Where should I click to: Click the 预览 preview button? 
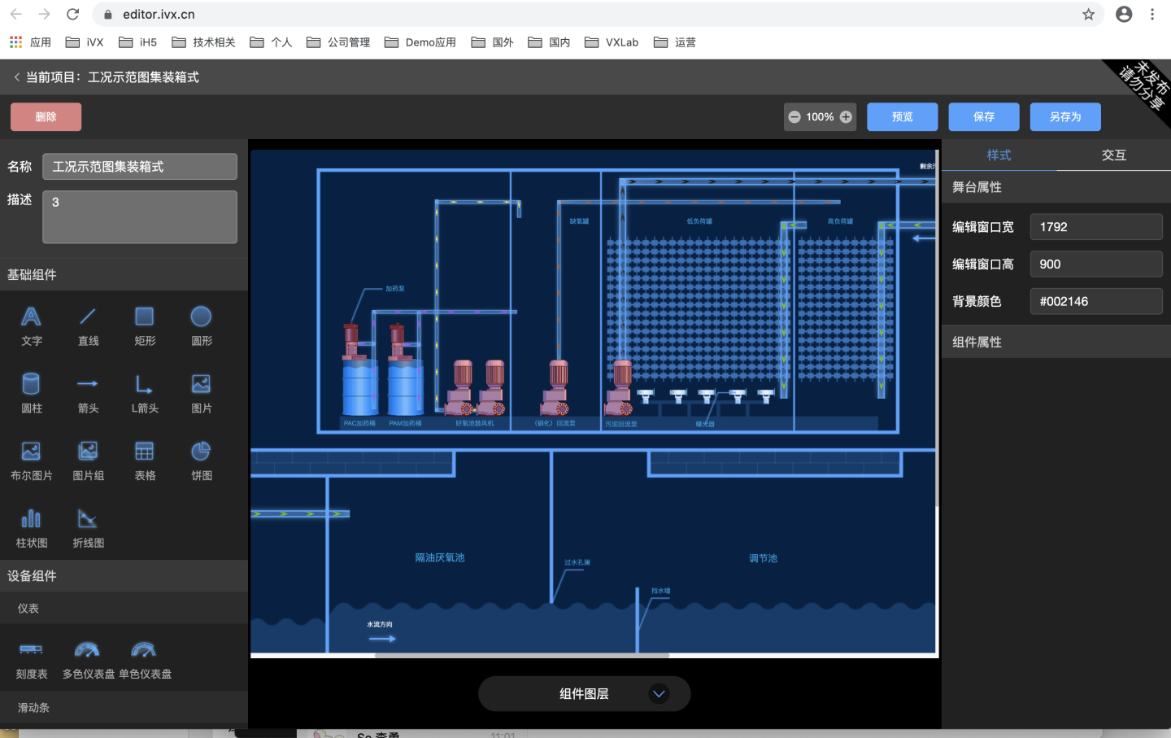[x=902, y=116]
